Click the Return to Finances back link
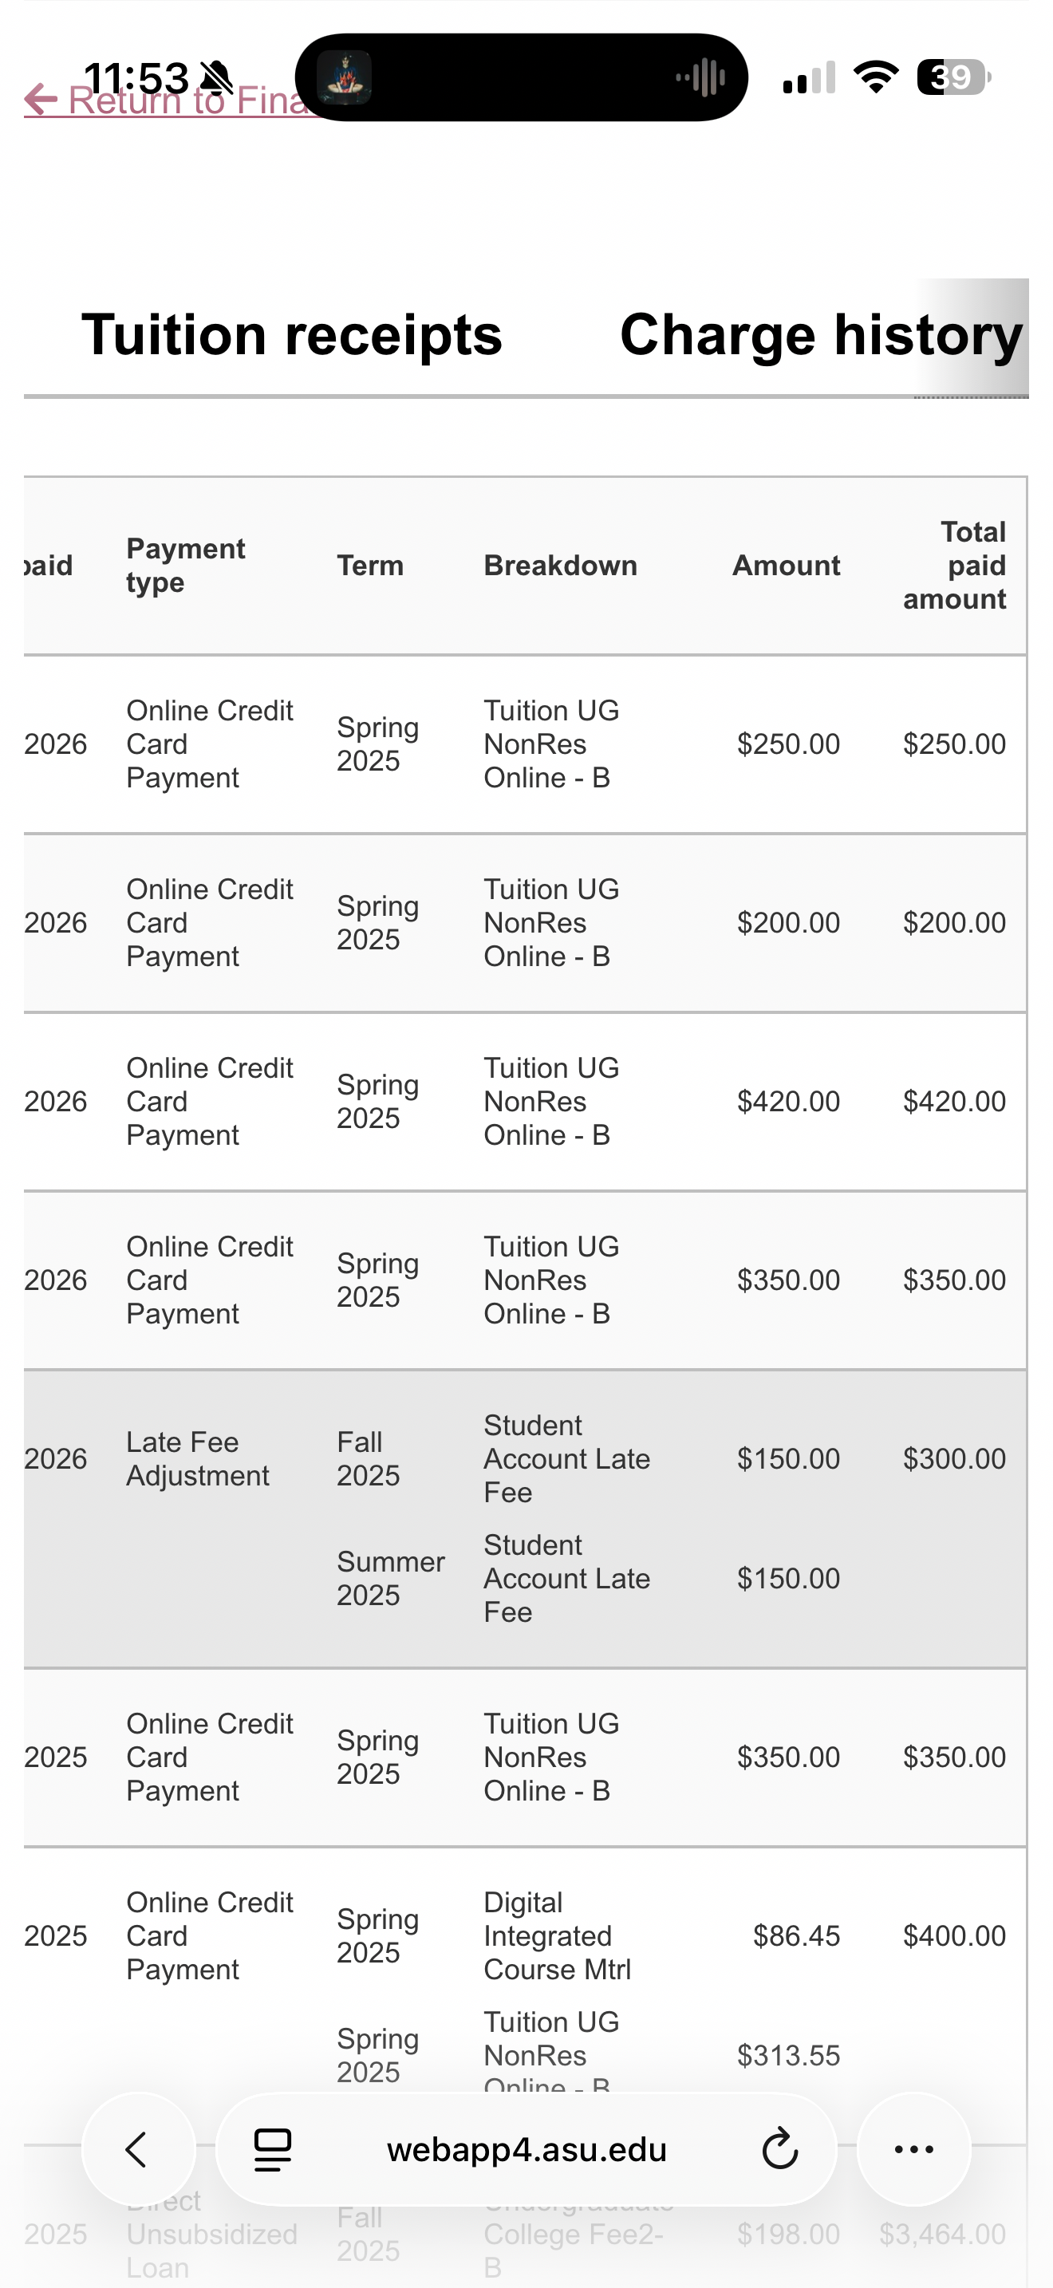Screen dimensions: 1053x2288 168,101
